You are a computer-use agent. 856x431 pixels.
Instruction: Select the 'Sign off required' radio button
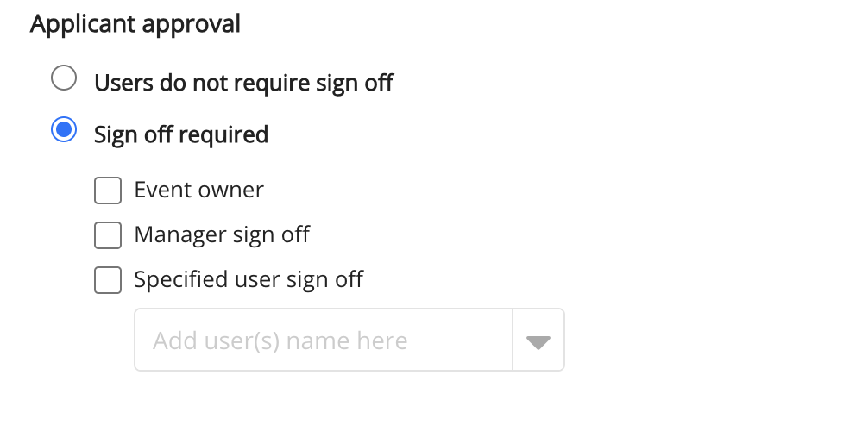click(x=64, y=131)
